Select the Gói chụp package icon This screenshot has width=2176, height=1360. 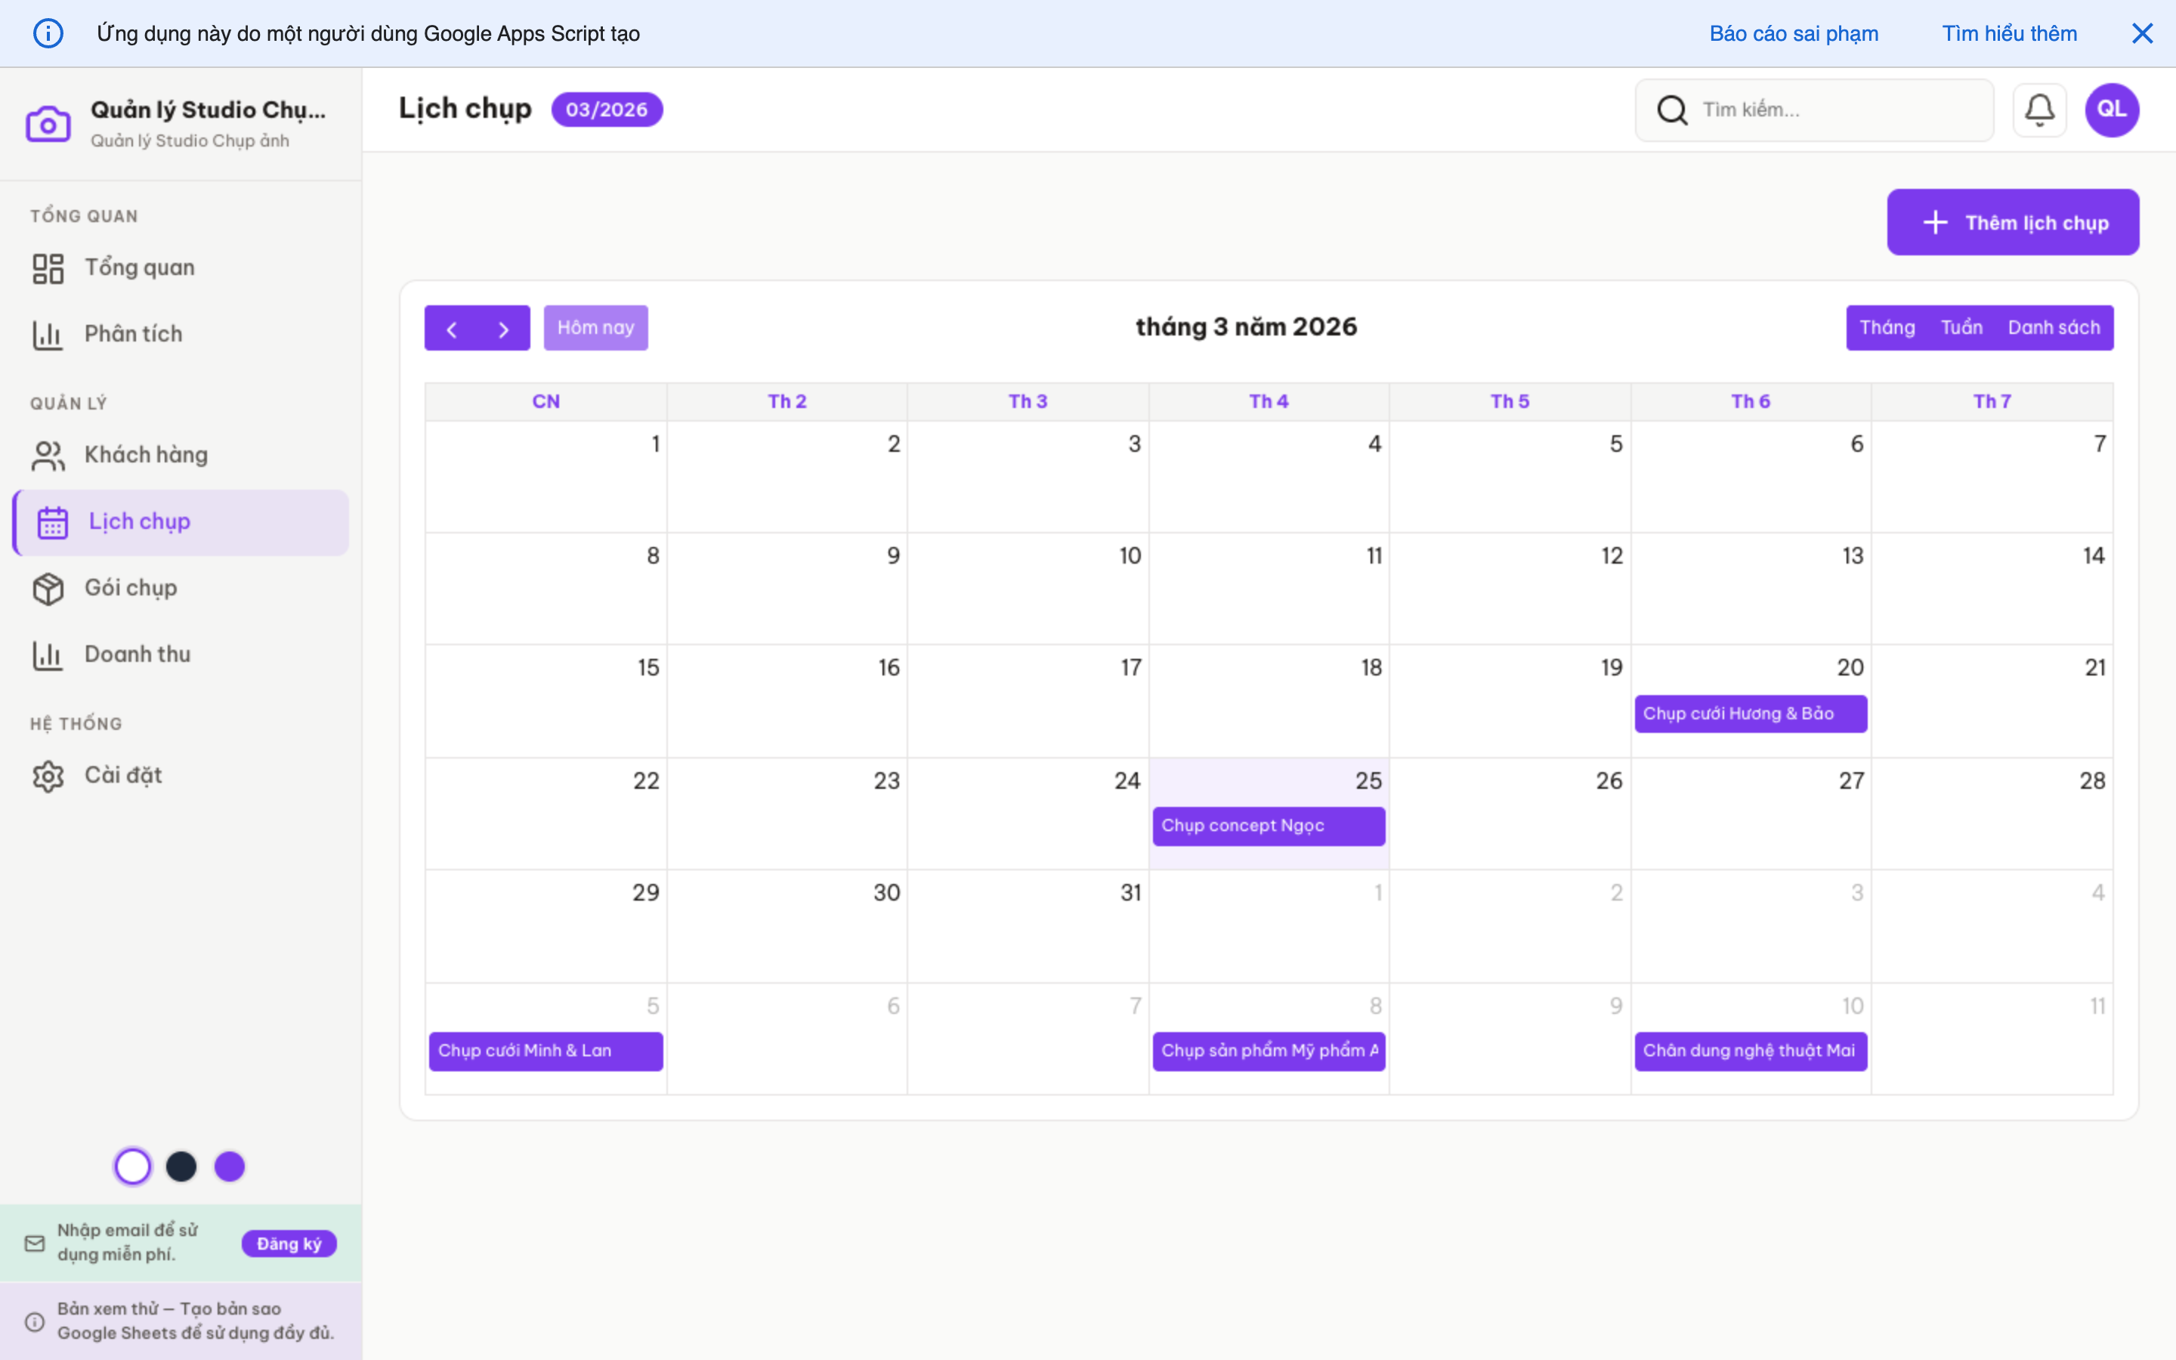tap(48, 589)
